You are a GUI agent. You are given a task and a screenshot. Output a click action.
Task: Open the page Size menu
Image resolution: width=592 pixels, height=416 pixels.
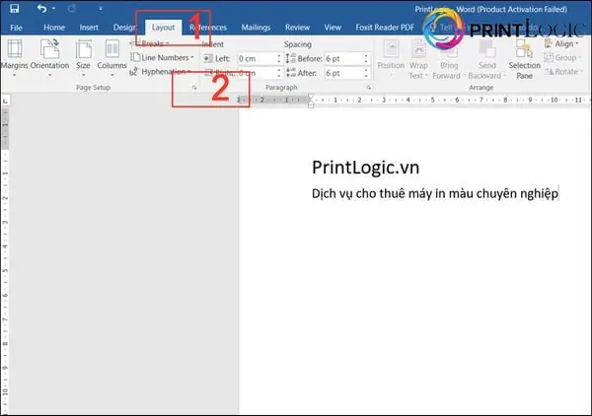[x=83, y=57]
